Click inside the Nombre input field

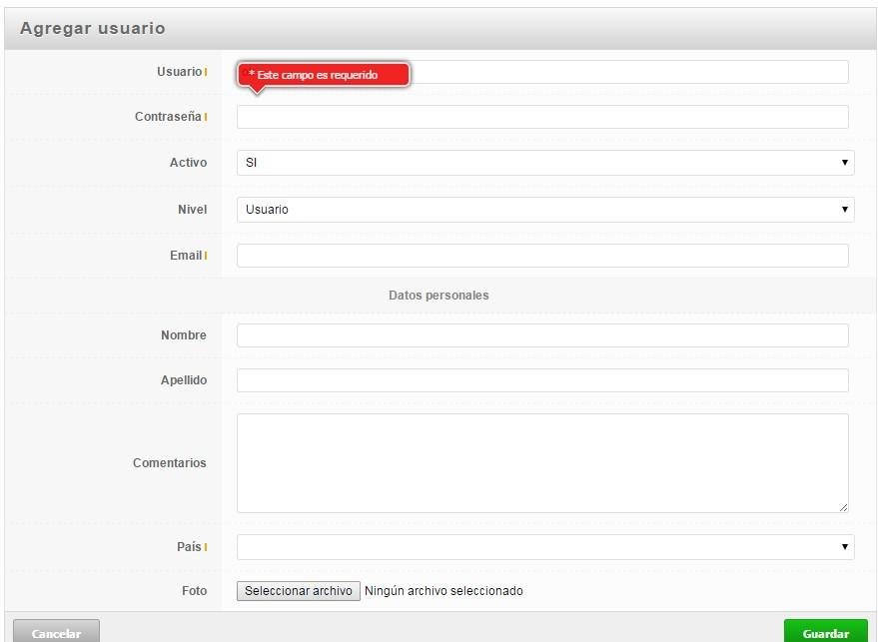coord(542,335)
